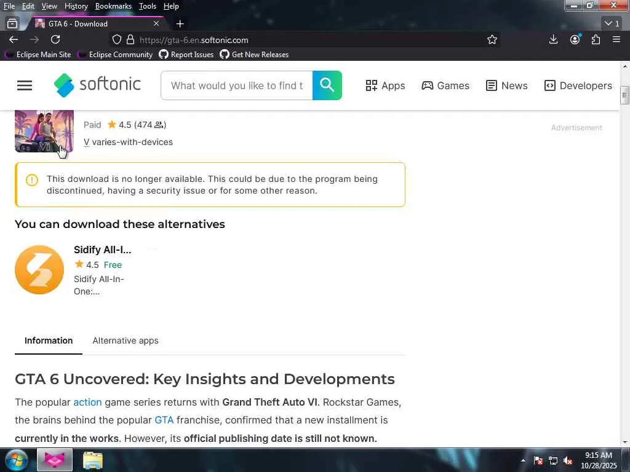
Task: Click the Sidify All-I... title link
Action: (x=103, y=250)
